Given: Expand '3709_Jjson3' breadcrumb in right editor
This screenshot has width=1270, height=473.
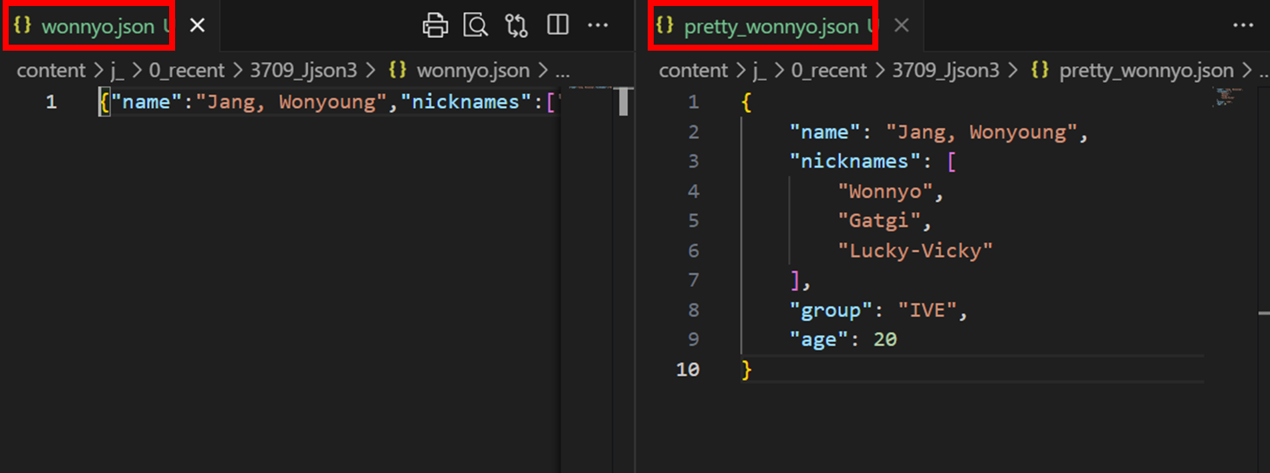Looking at the screenshot, I should [x=945, y=70].
